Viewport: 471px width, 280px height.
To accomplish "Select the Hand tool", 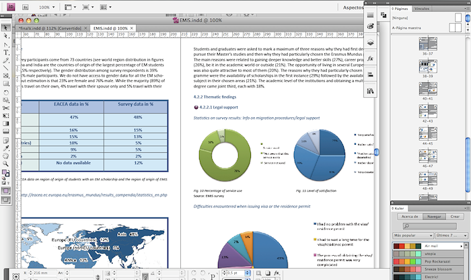I will click(5, 156).
